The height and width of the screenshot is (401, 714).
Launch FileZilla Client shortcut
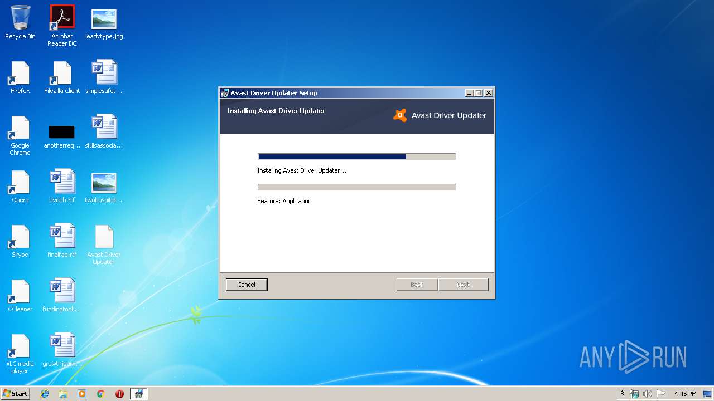point(62,77)
